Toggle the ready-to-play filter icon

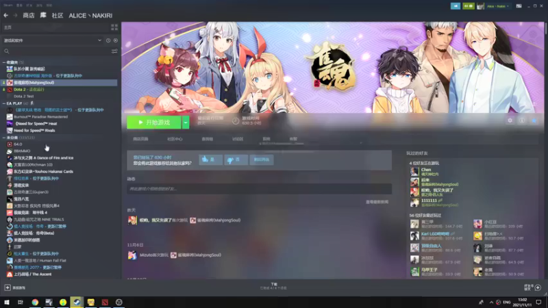pyautogui.click(x=115, y=40)
